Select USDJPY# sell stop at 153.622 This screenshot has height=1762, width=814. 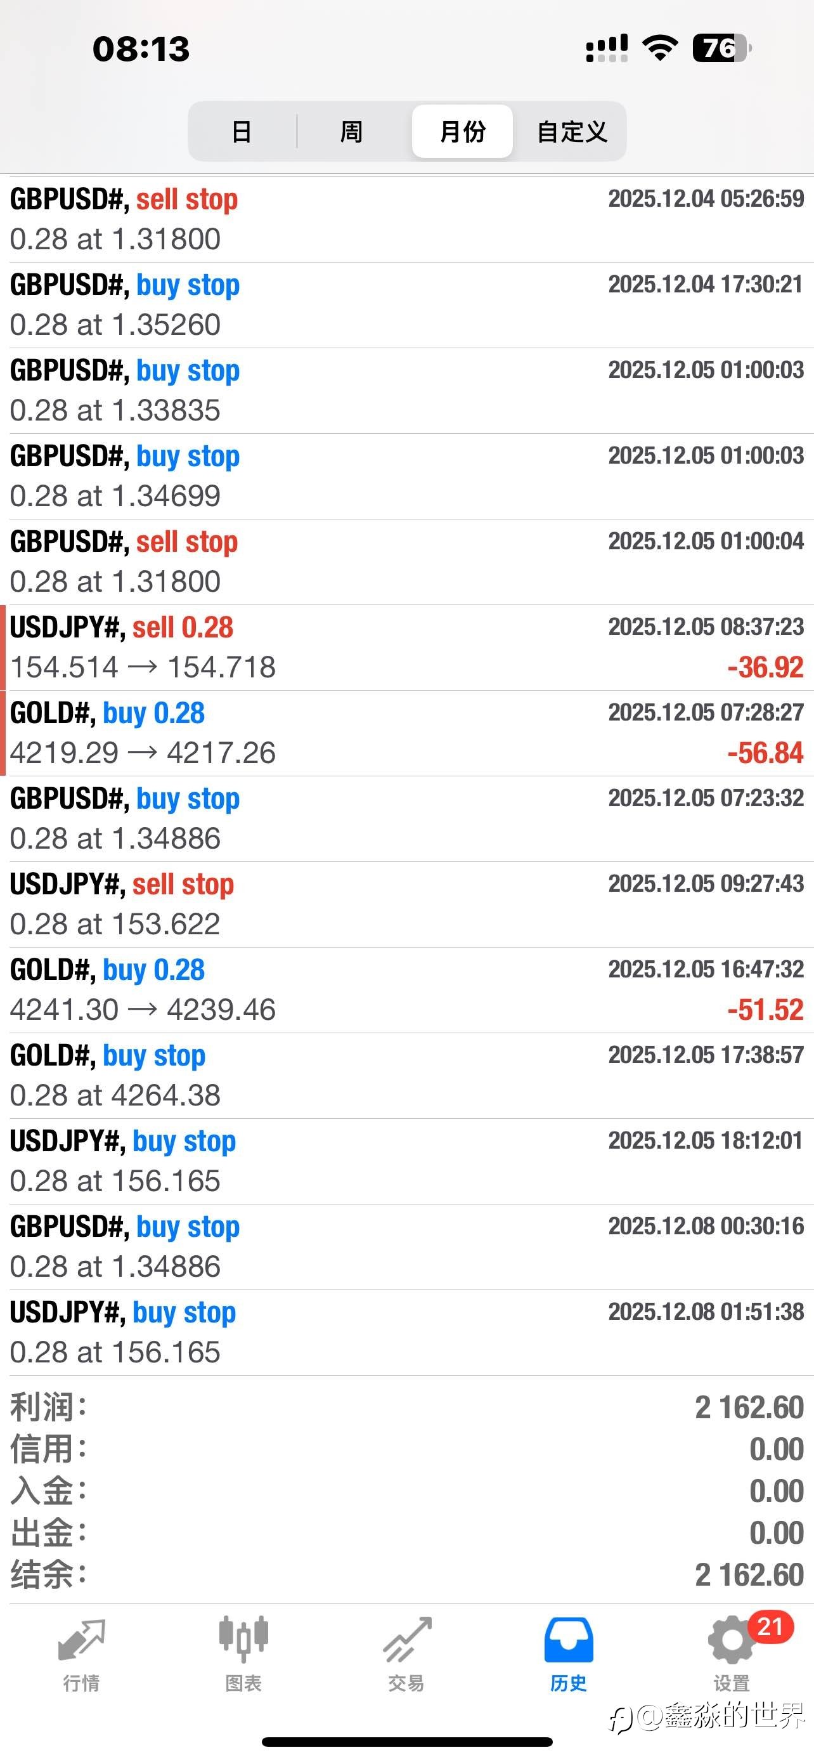[x=406, y=904]
